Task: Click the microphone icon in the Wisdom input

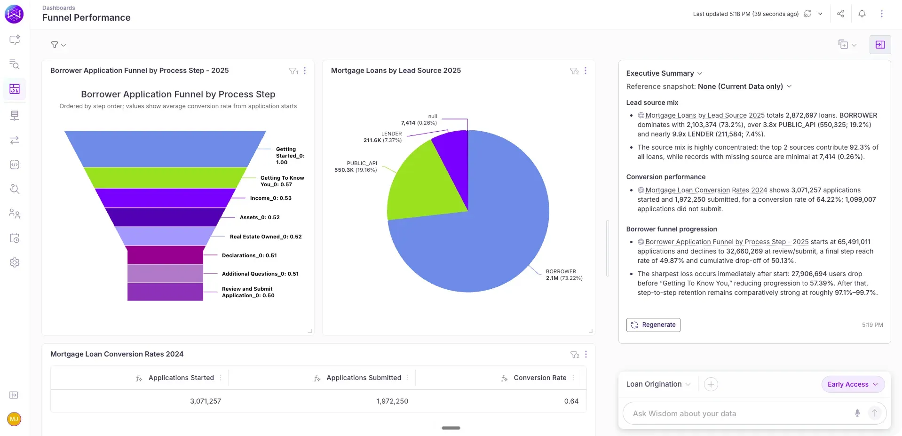Action: coord(857,413)
